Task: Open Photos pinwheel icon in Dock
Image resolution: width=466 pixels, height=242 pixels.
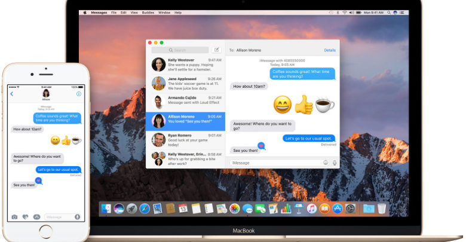Action: [x=234, y=209]
